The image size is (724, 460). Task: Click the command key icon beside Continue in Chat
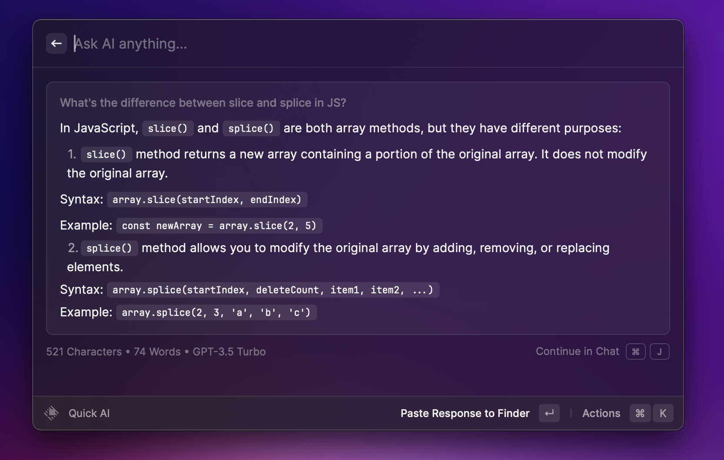[x=635, y=352]
